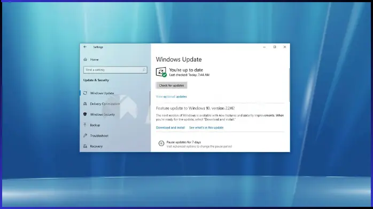Click the Windows Update heading text
373x209 pixels.
(x=178, y=59)
